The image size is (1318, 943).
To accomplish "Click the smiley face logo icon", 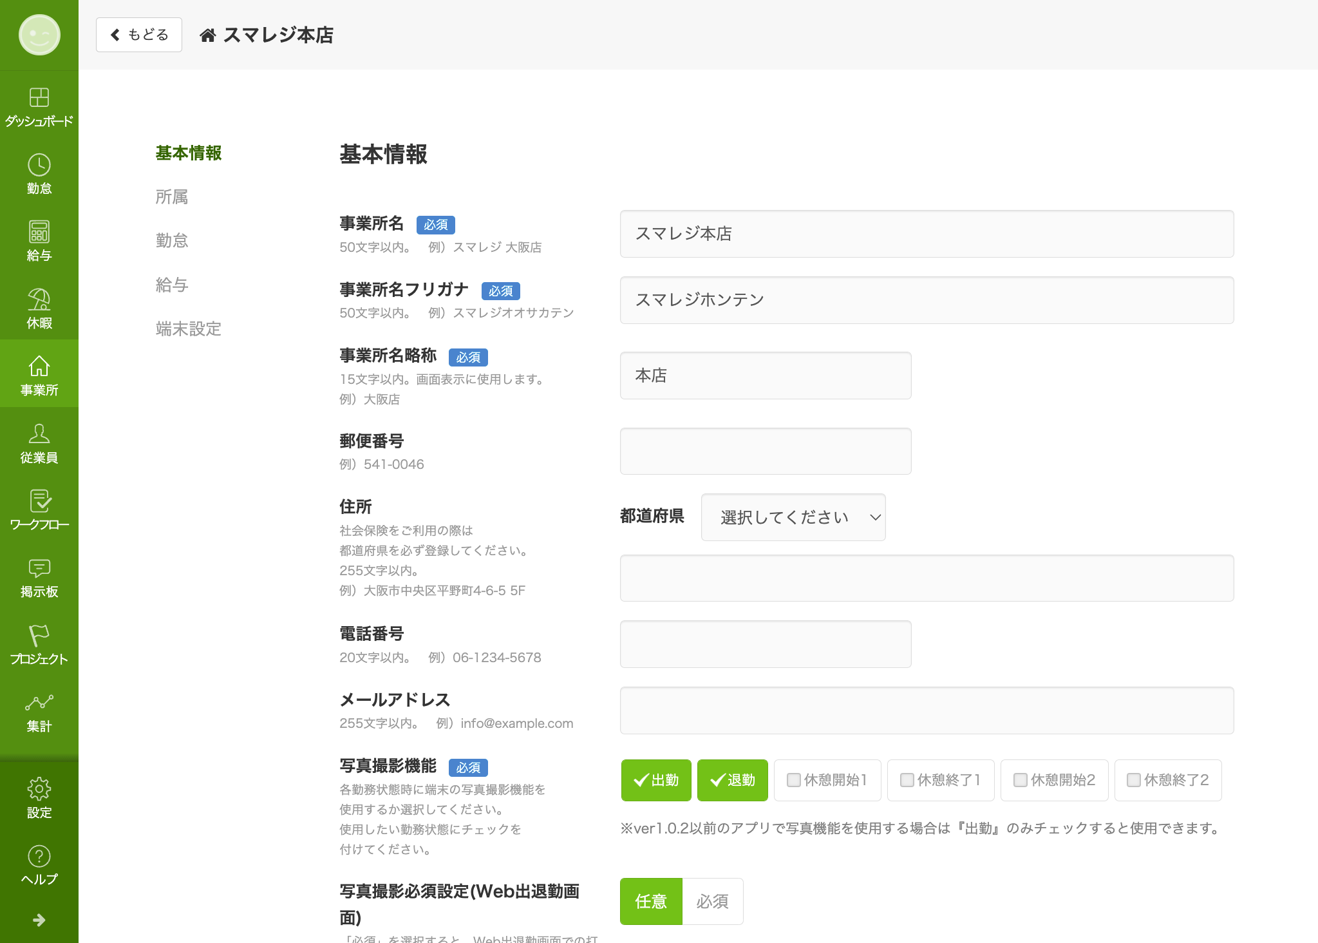I will pos(39,35).
